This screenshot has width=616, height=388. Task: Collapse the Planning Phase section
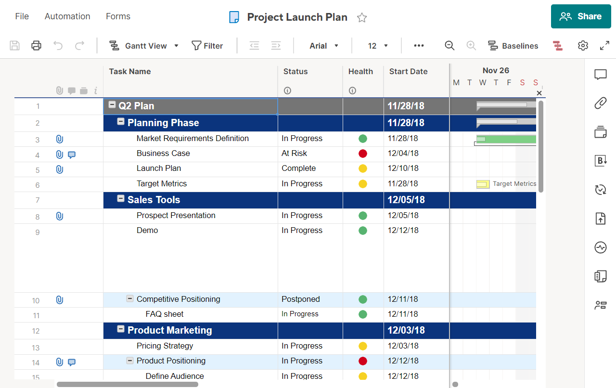point(121,122)
